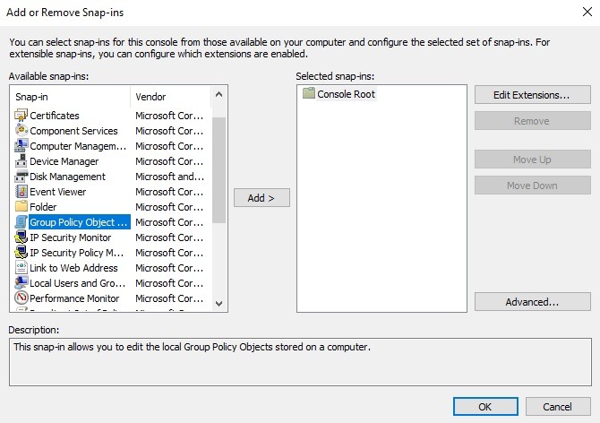Click the Move Up button
Image resolution: width=600 pixels, height=423 pixels.
tap(532, 160)
